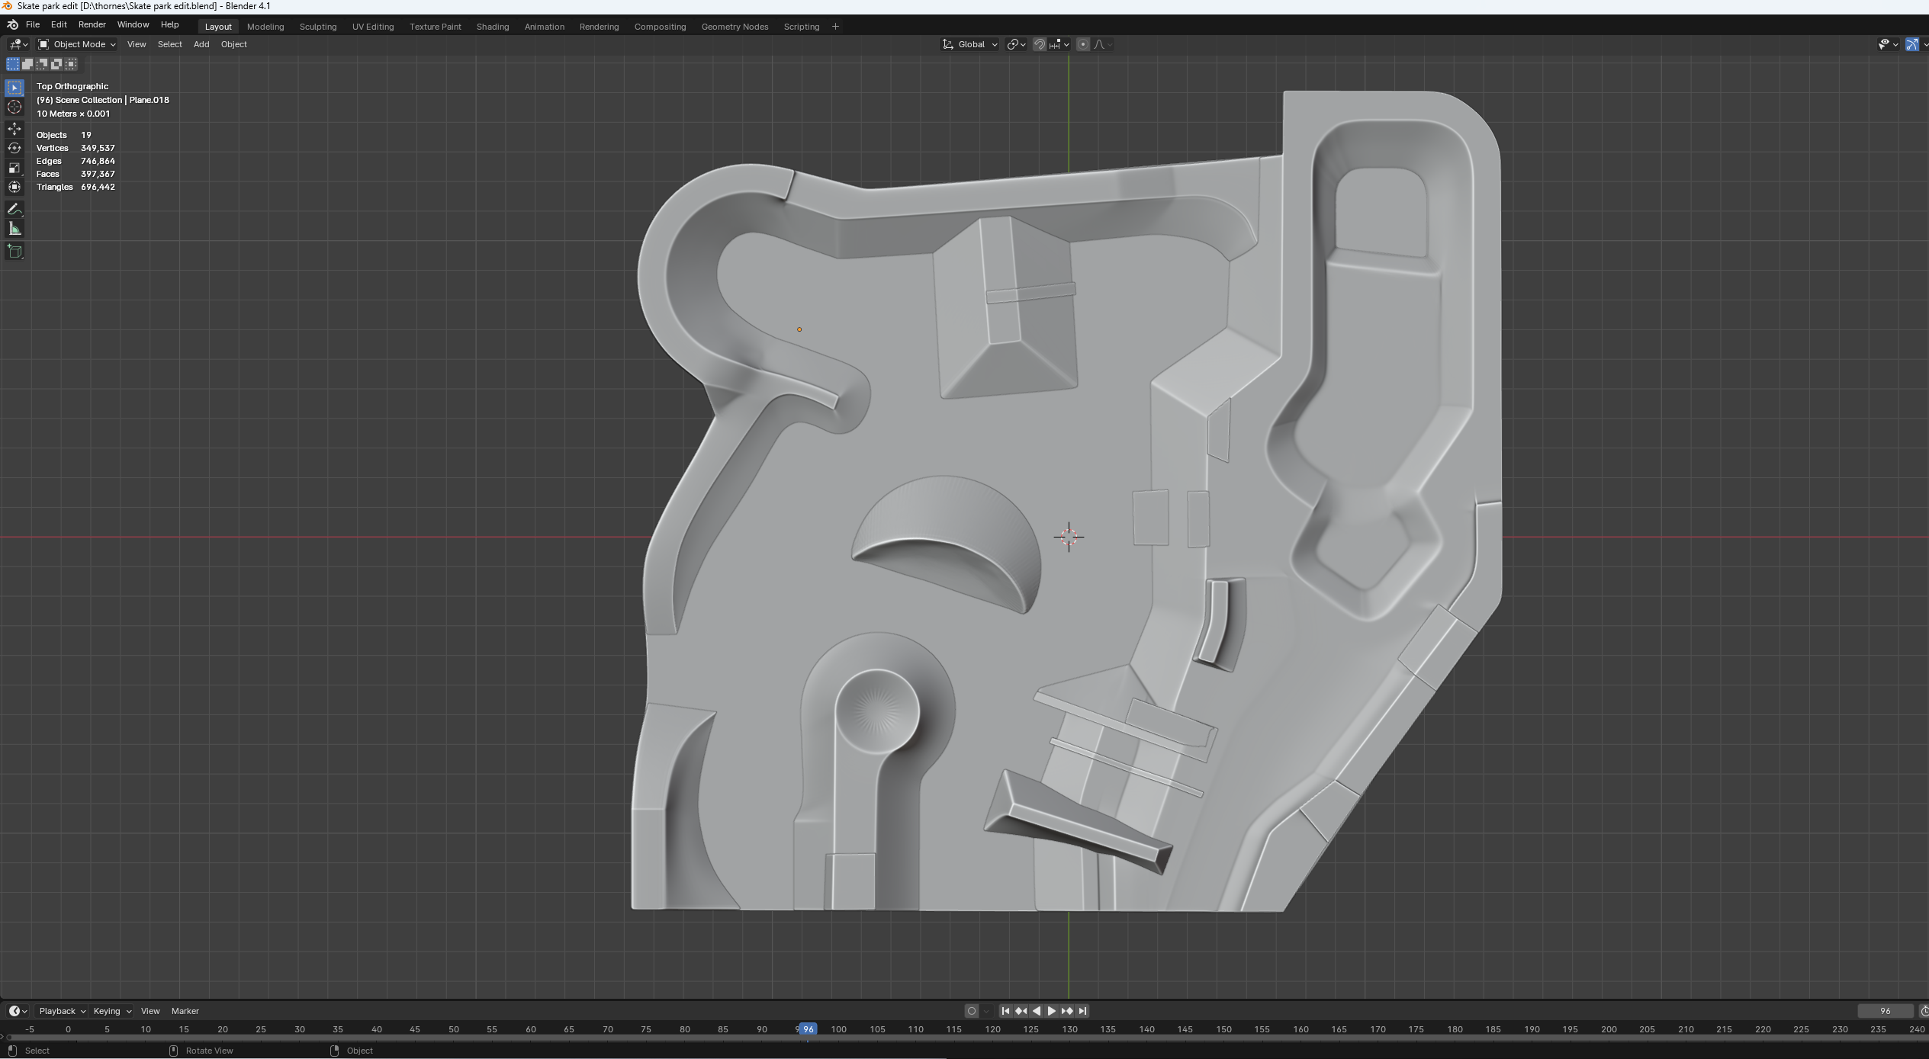Open the Render menu

point(92,24)
